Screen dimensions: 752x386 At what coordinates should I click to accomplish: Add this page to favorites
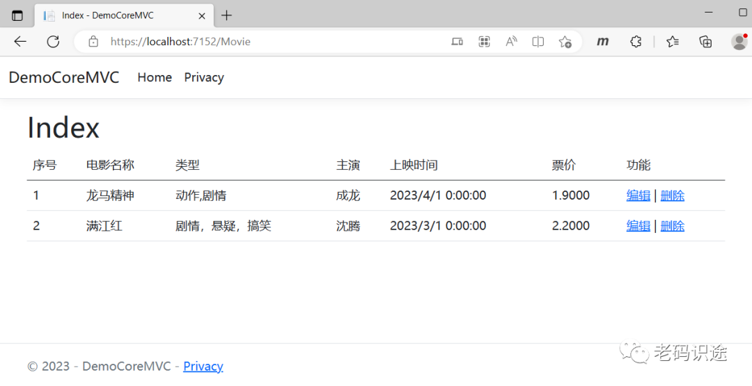(565, 42)
